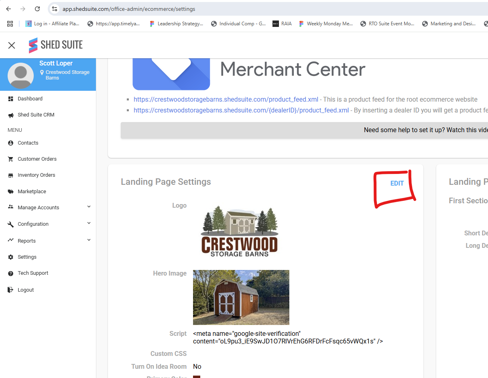Open 'Marketing and Desi...' bookmark
This screenshot has width=488, height=378.
449,24
